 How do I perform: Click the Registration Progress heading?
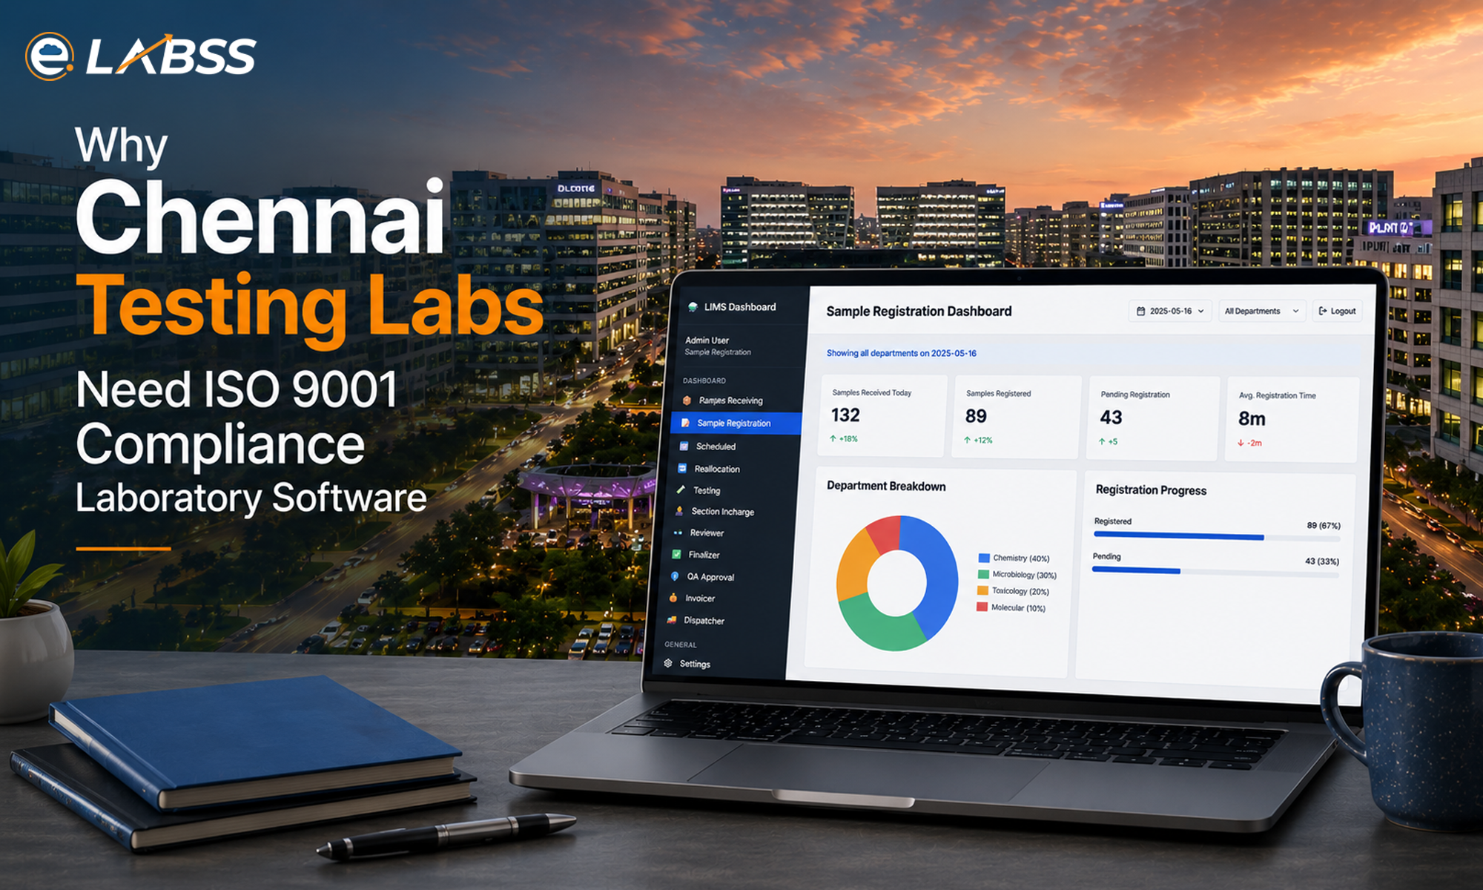(1151, 490)
